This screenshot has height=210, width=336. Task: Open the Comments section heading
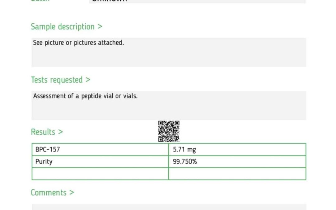pos(53,193)
